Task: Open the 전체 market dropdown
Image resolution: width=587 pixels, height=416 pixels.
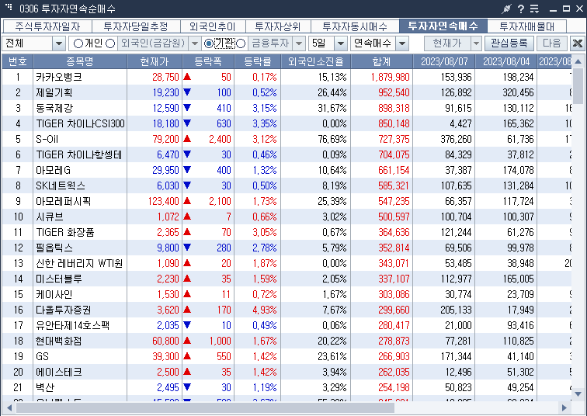Action: [x=59, y=43]
